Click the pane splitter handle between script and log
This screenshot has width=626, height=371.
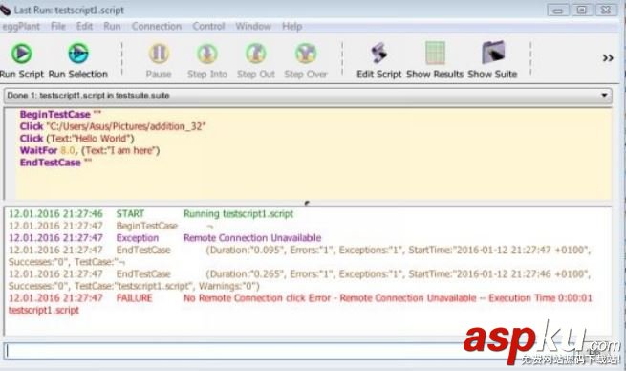pos(307,203)
